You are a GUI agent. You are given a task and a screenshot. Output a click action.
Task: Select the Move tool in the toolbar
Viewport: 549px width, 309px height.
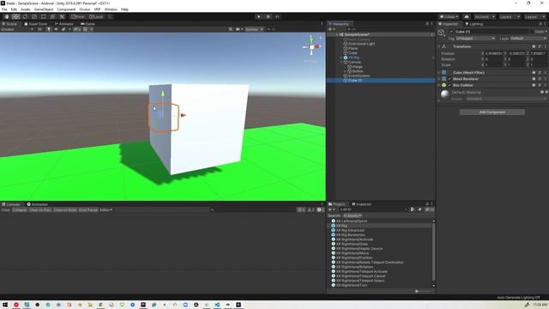pos(15,17)
